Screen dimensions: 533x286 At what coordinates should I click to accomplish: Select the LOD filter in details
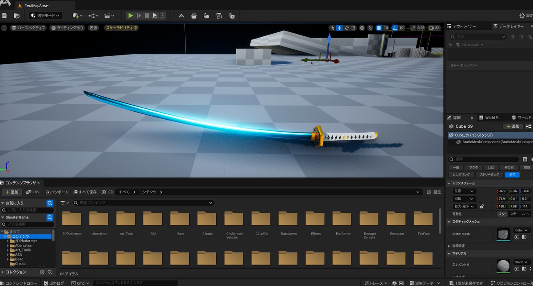coord(491,168)
